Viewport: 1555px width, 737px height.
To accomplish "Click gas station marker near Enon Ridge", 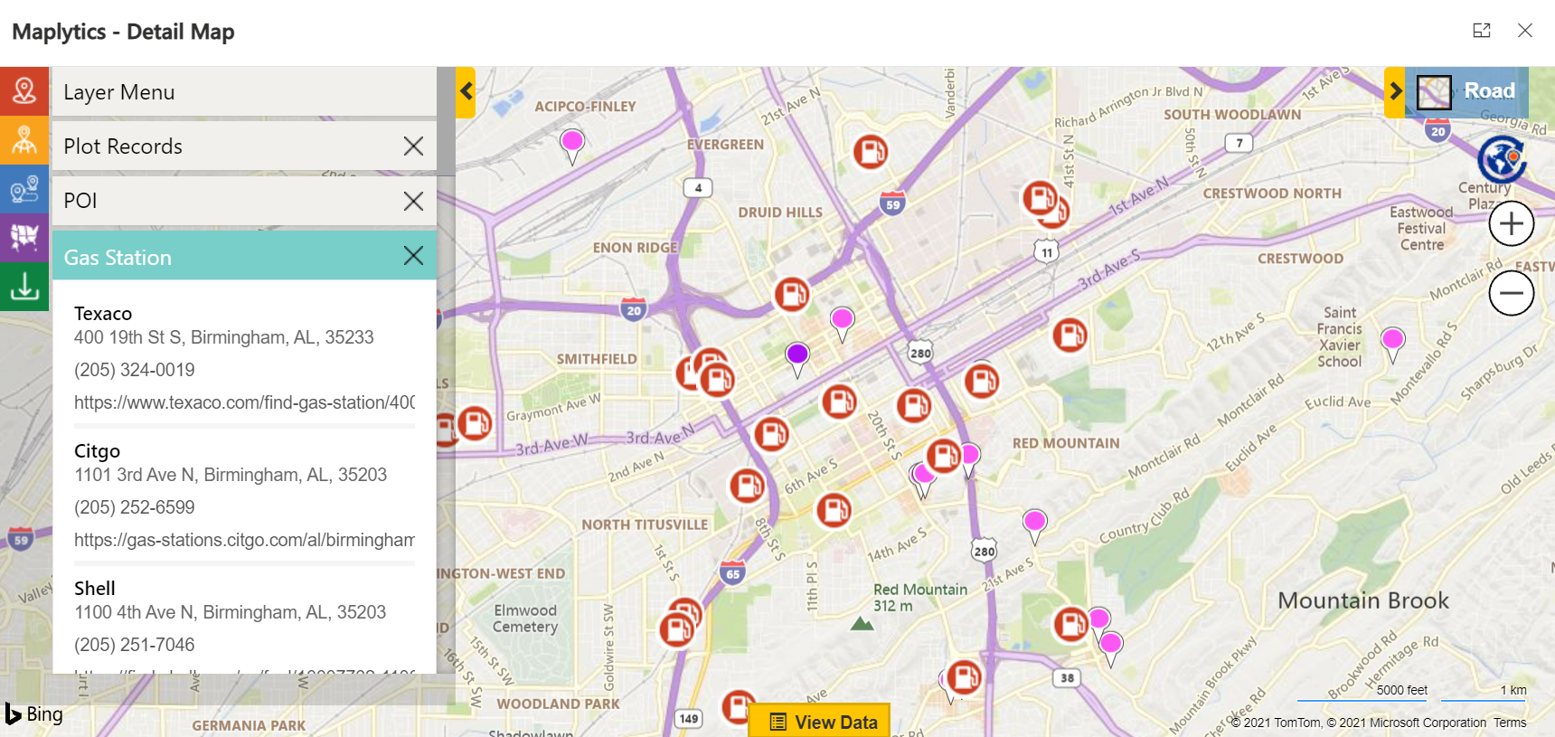I will click(792, 294).
